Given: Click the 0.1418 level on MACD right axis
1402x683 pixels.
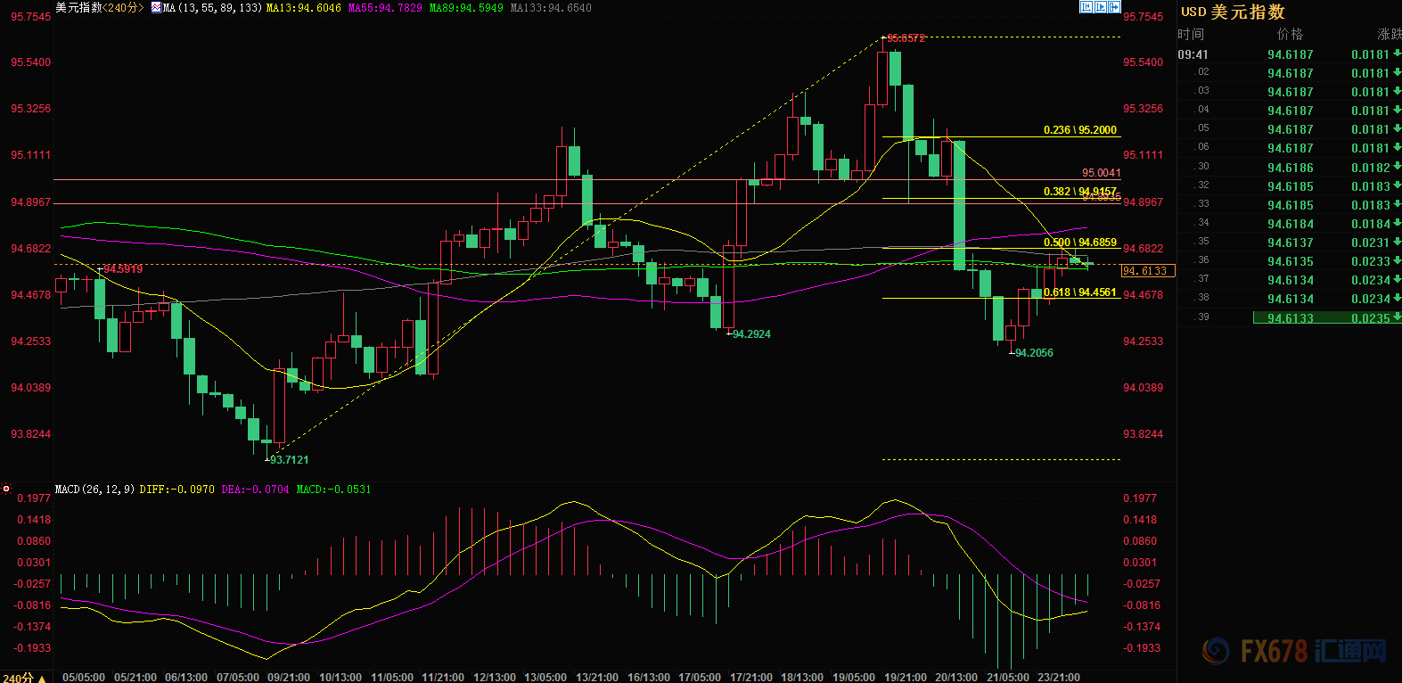Looking at the screenshot, I should (1140, 520).
